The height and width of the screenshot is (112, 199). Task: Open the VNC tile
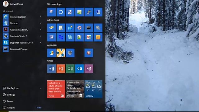pyautogui.click(x=89, y=37)
